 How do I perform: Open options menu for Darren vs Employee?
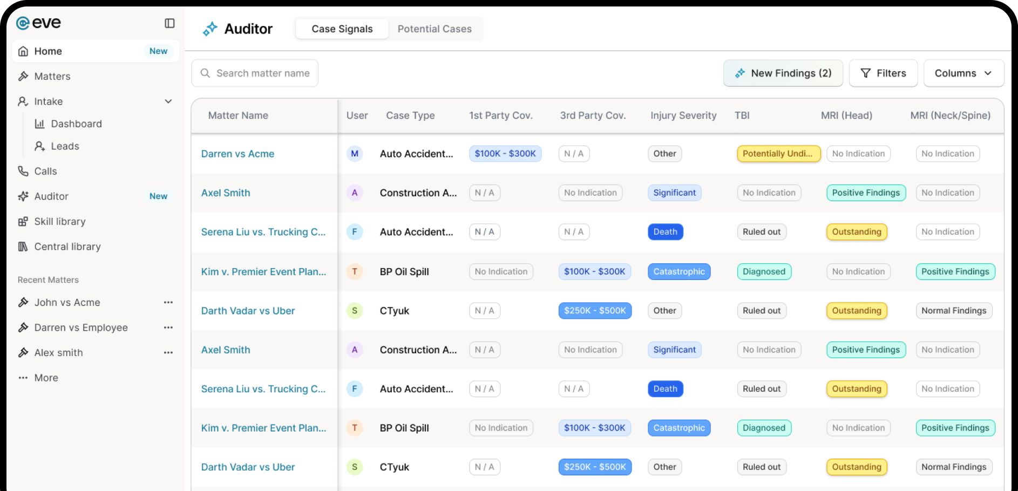coord(168,328)
